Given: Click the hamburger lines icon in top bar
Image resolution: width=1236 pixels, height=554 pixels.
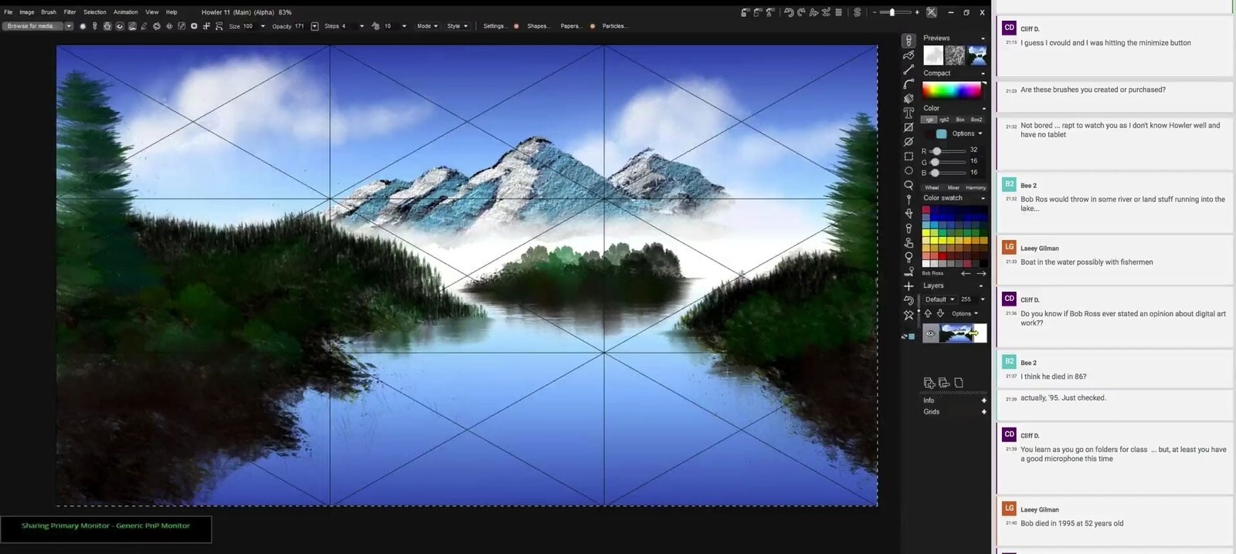Looking at the screenshot, I should tap(838, 12).
